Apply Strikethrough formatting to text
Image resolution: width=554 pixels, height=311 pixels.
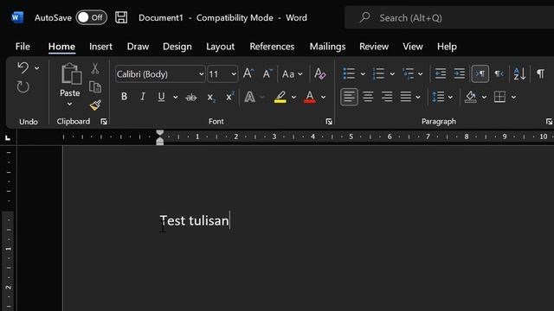(191, 97)
